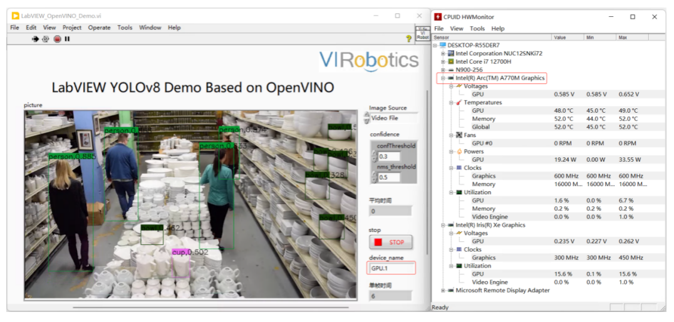Click the nms_threshold stepper arrows
Viewport: 674px width, 322px height.
[374, 177]
